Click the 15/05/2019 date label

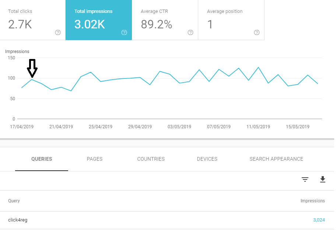tap(298, 127)
